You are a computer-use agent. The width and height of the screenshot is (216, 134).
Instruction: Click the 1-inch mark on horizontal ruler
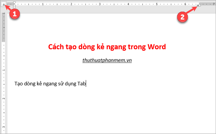(x=43, y=4)
